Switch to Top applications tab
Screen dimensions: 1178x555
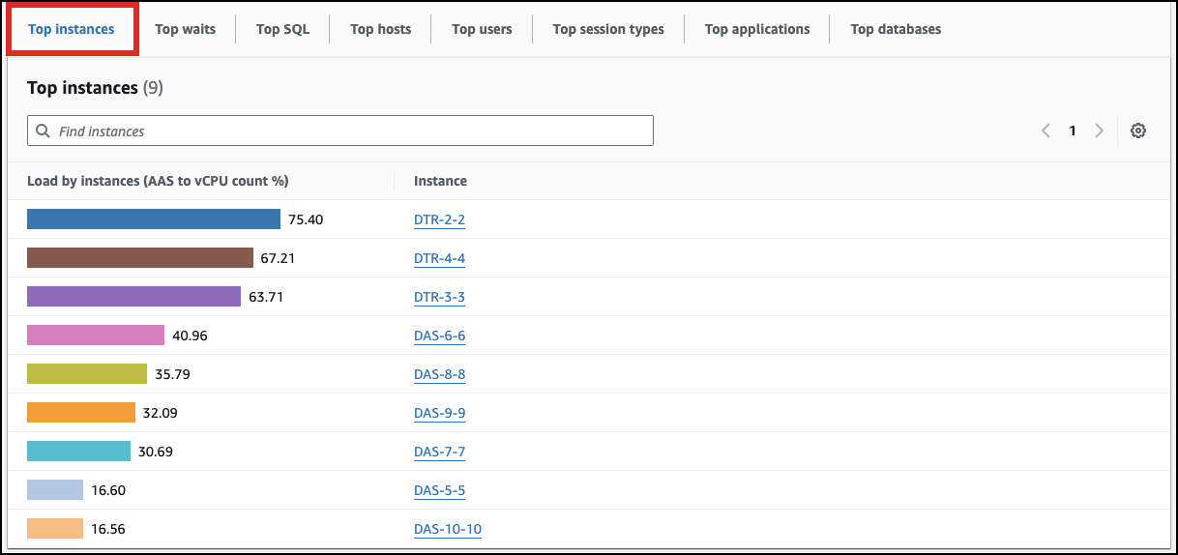tap(757, 29)
